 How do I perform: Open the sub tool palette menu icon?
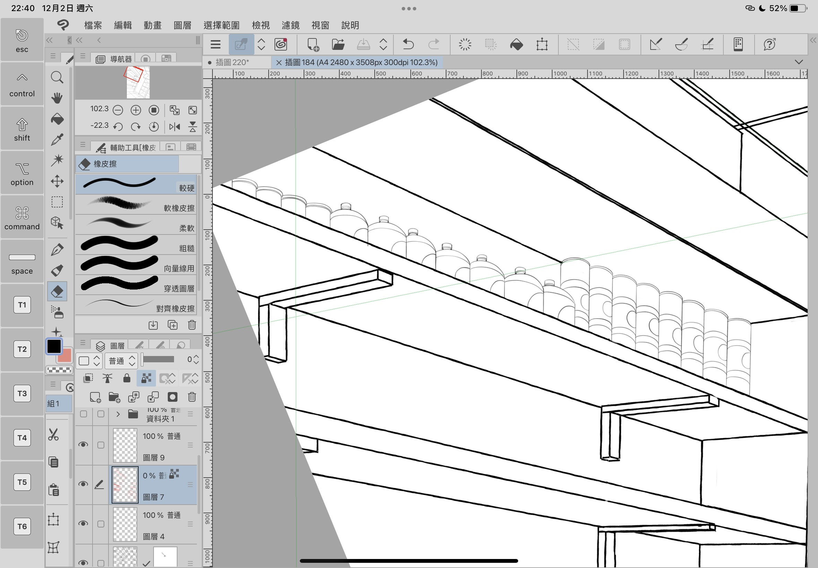click(x=82, y=144)
